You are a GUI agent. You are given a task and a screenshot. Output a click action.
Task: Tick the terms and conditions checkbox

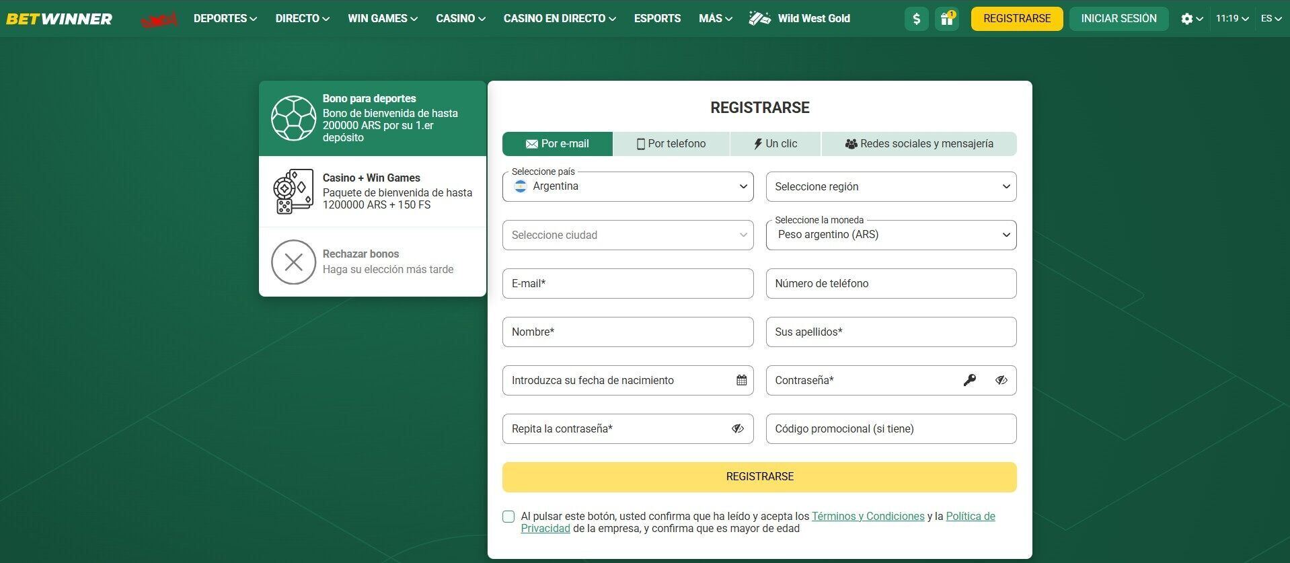[508, 517]
